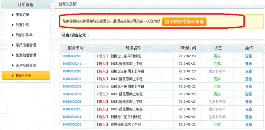Open service order R0010000242
The image size is (265, 130).
click(72, 56)
